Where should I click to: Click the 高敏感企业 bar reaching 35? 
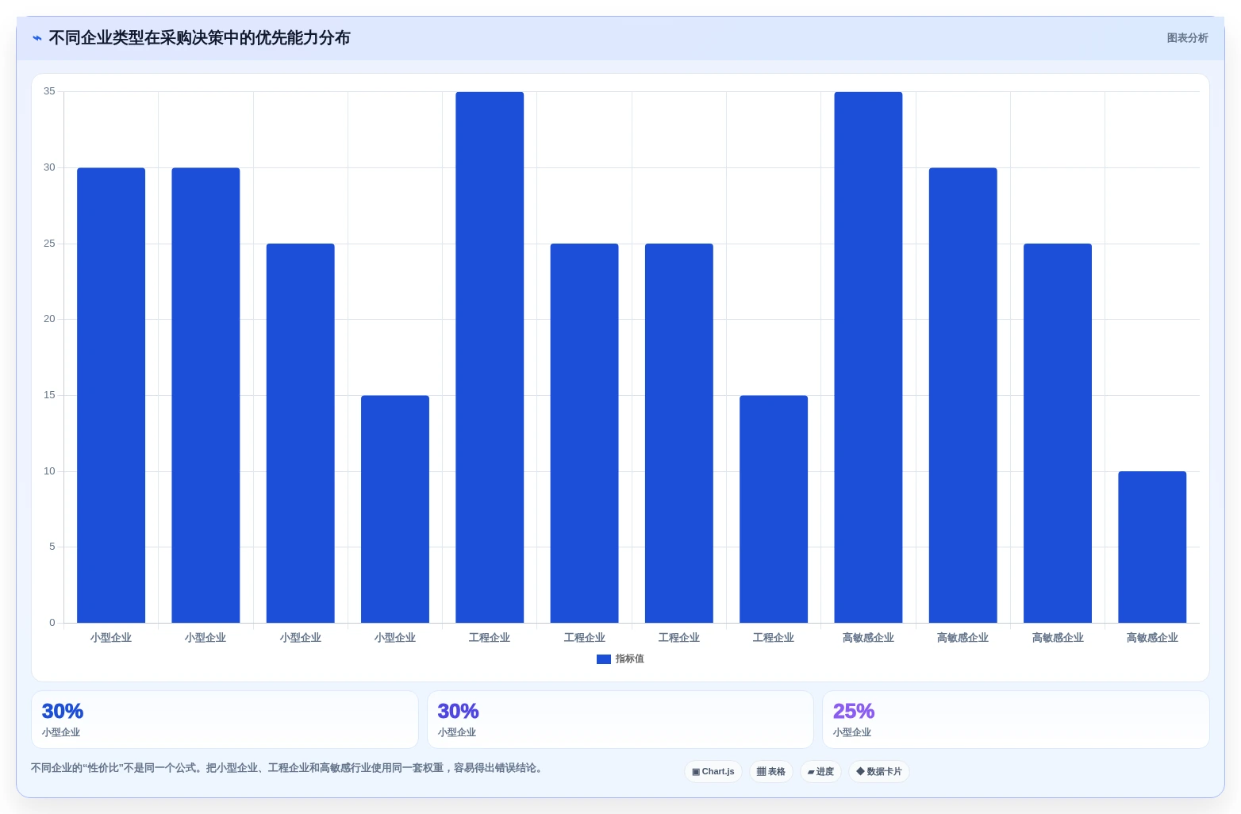click(x=868, y=357)
